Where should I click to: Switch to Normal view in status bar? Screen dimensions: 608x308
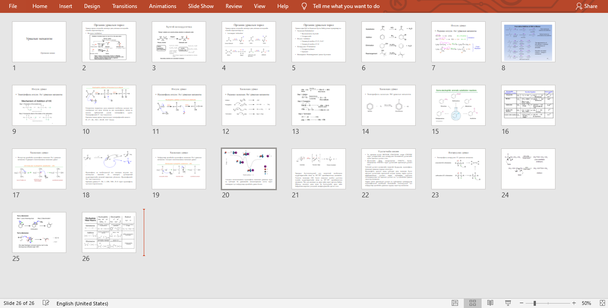455,303
